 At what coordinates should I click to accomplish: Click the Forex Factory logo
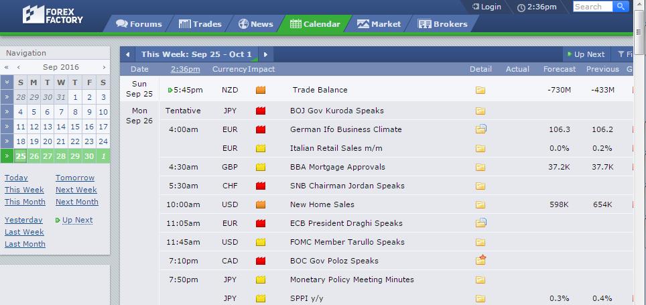point(53,15)
